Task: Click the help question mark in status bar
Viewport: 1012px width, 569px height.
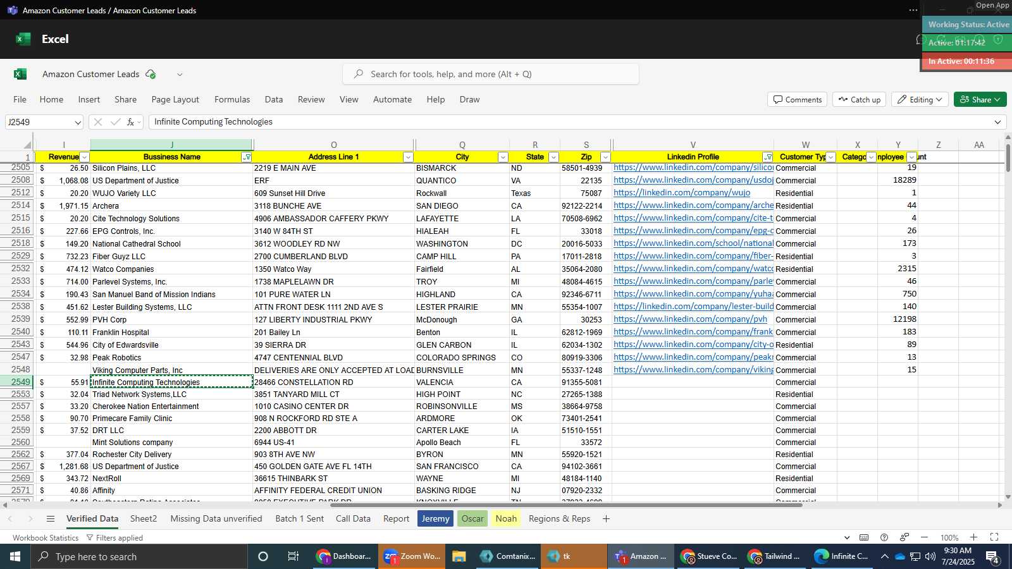Action: pos(884,537)
